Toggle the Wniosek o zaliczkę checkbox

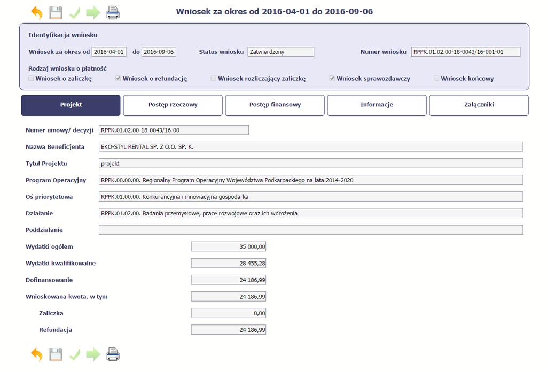click(31, 78)
